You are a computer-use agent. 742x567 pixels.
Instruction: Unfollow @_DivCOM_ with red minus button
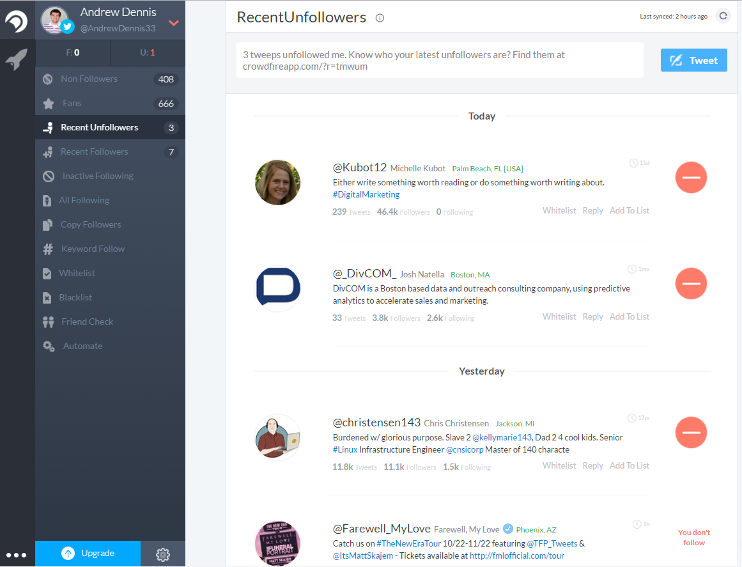pyautogui.click(x=691, y=283)
